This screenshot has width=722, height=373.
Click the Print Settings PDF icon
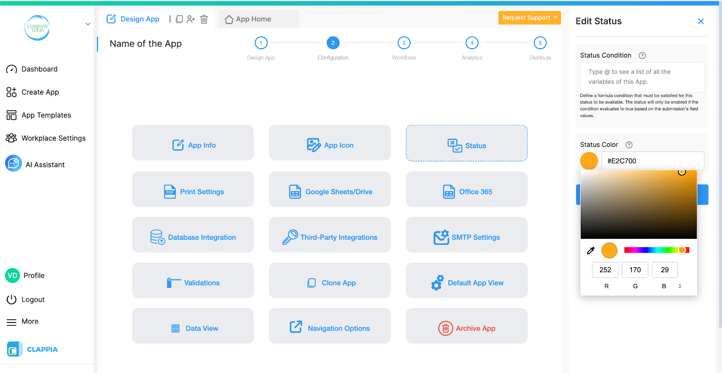pyautogui.click(x=170, y=191)
